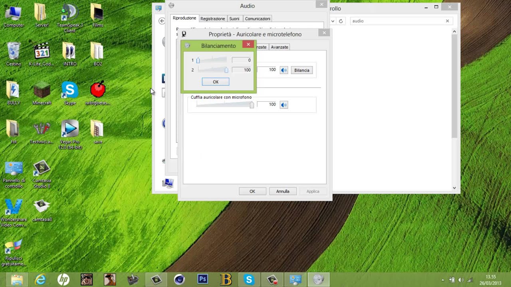Open the HP taskbar icon
This screenshot has height=287, width=511.
click(x=63, y=280)
